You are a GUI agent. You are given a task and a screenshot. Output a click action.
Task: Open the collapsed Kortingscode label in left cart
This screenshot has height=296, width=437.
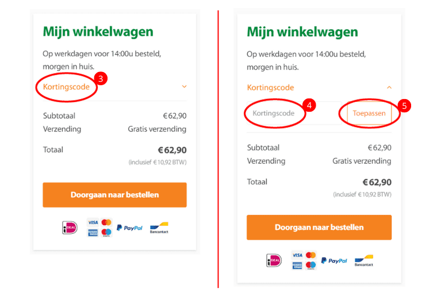[x=66, y=87]
